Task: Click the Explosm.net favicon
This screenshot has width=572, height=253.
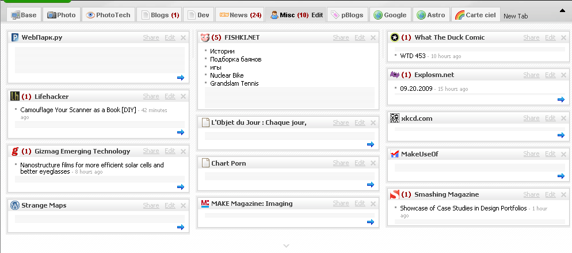Action: click(x=394, y=75)
